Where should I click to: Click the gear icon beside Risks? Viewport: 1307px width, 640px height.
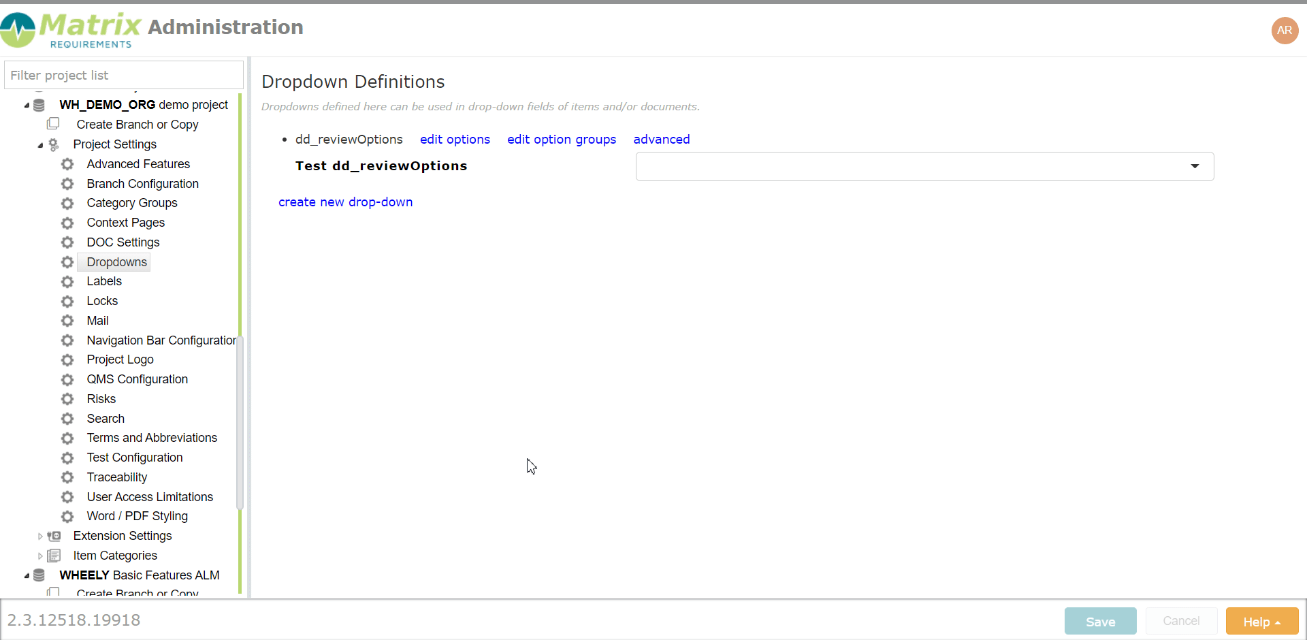pos(67,399)
